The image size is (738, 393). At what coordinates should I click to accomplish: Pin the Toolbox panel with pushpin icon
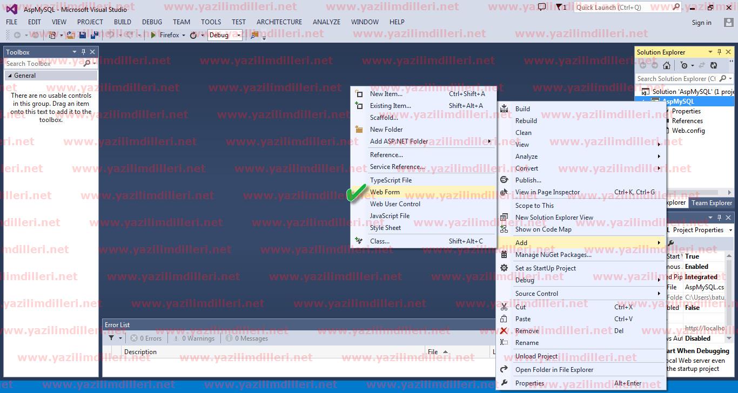(83, 52)
